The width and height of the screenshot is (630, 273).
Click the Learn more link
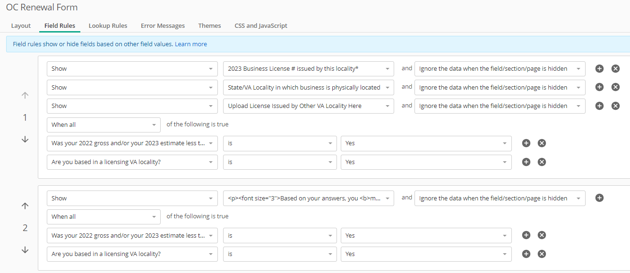(191, 44)
